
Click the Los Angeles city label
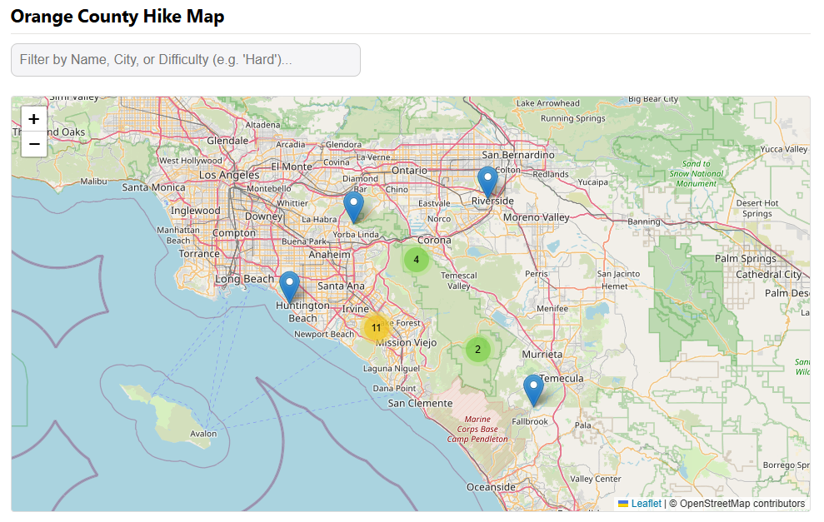[x=229, y=176]
